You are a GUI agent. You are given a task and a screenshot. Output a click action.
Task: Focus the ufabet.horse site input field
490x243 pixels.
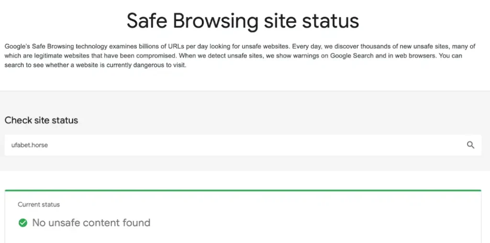(x=230, y=145)
